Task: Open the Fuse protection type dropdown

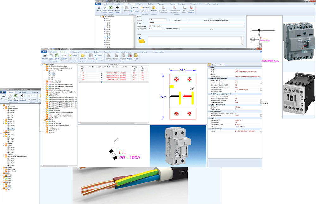Action: [261, 103]
